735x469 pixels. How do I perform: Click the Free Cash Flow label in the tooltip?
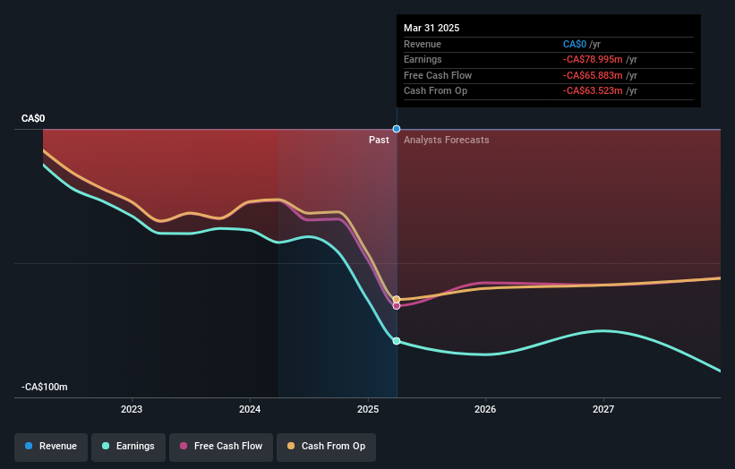438,75
